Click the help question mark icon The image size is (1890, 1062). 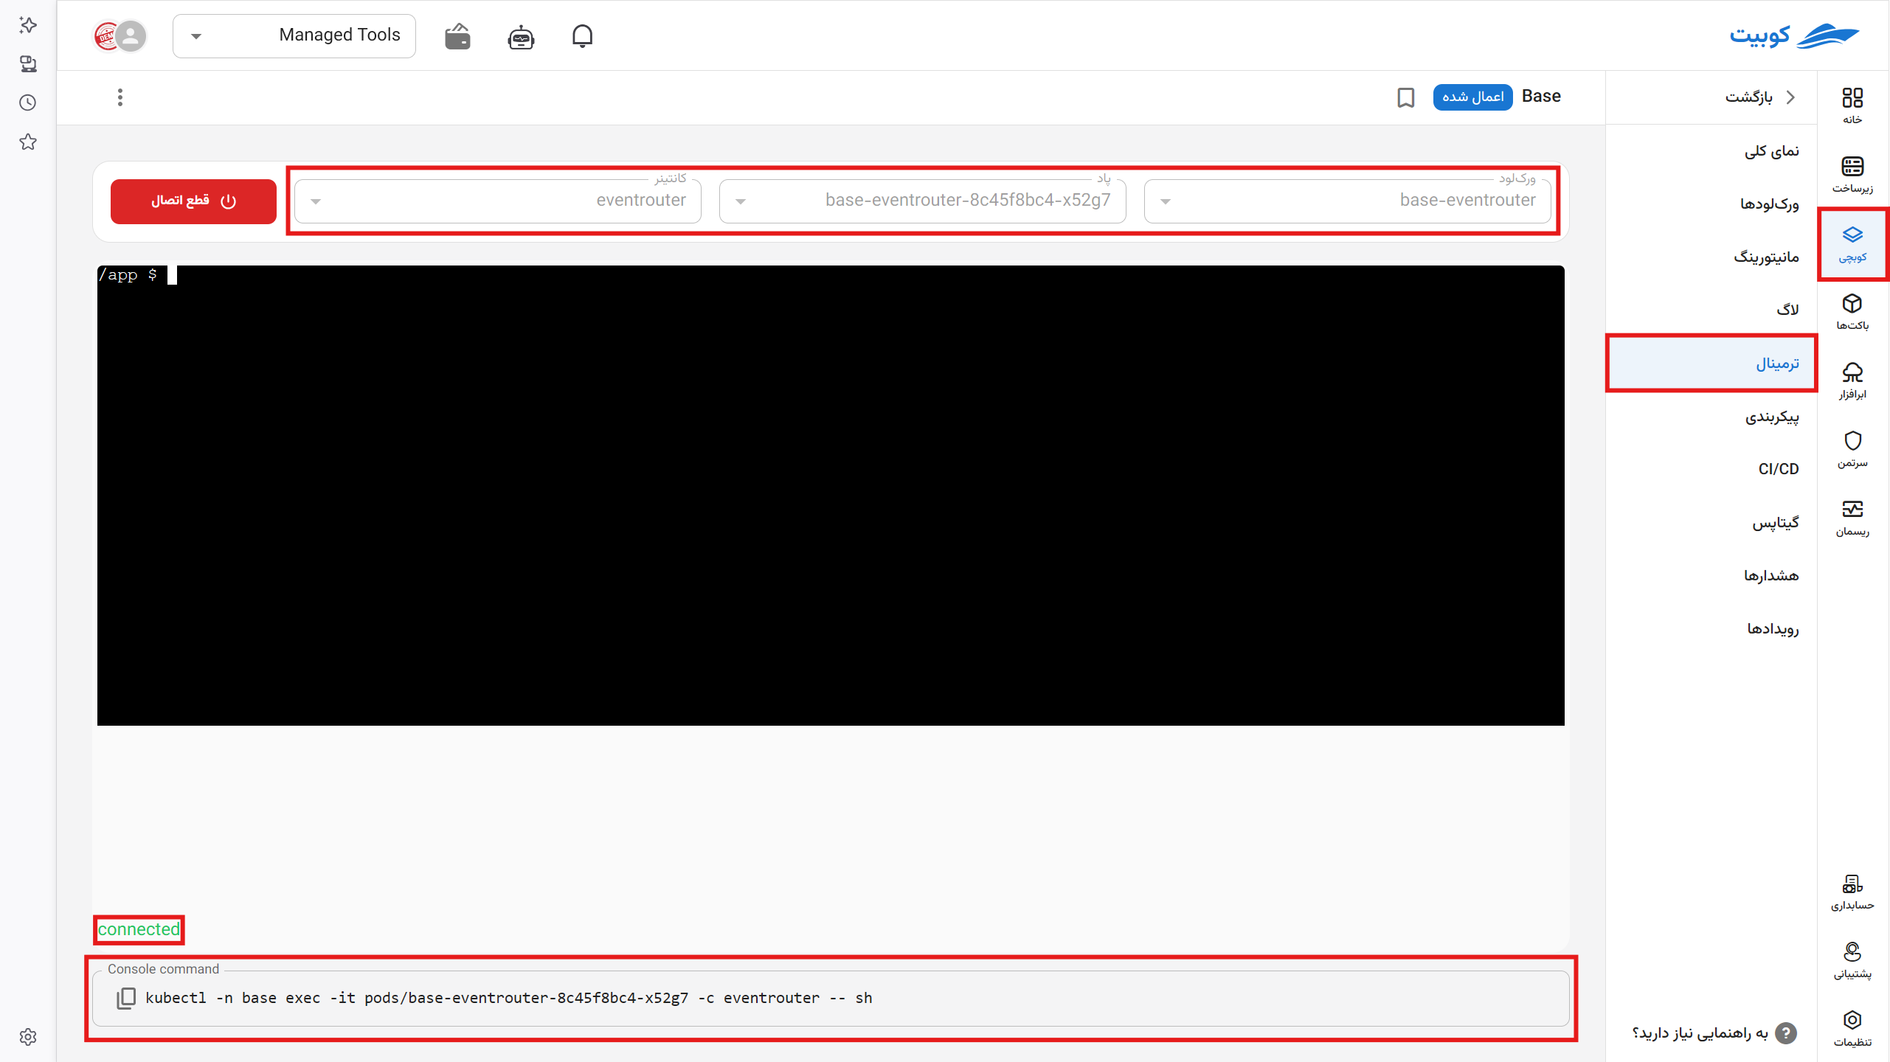(x=1786, y=1033)
